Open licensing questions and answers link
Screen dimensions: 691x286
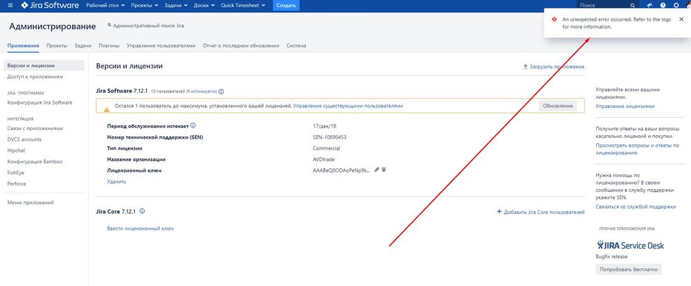tap(637, 149)
